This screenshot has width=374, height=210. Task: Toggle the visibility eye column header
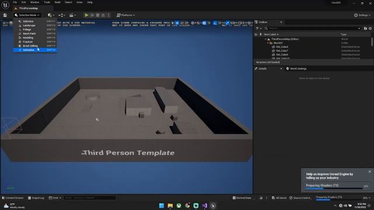[x=256, y=34]
